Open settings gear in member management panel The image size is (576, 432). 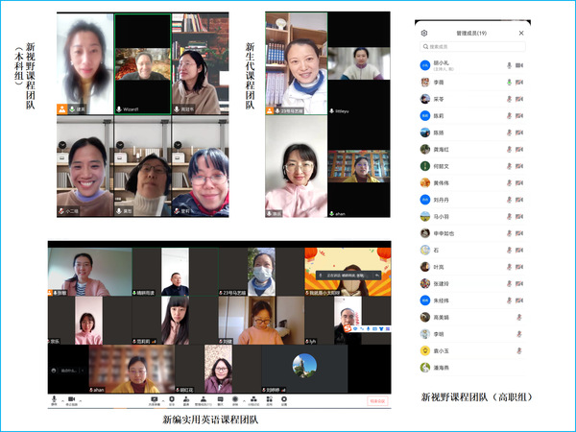coord(424,32)
